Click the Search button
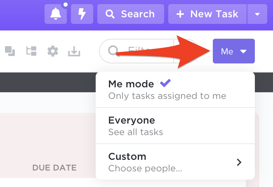Image resolution: width=273 pixels, height=187 pixels. coord(130,14)
